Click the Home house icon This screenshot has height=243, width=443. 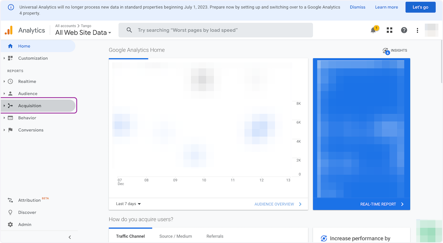10,46
